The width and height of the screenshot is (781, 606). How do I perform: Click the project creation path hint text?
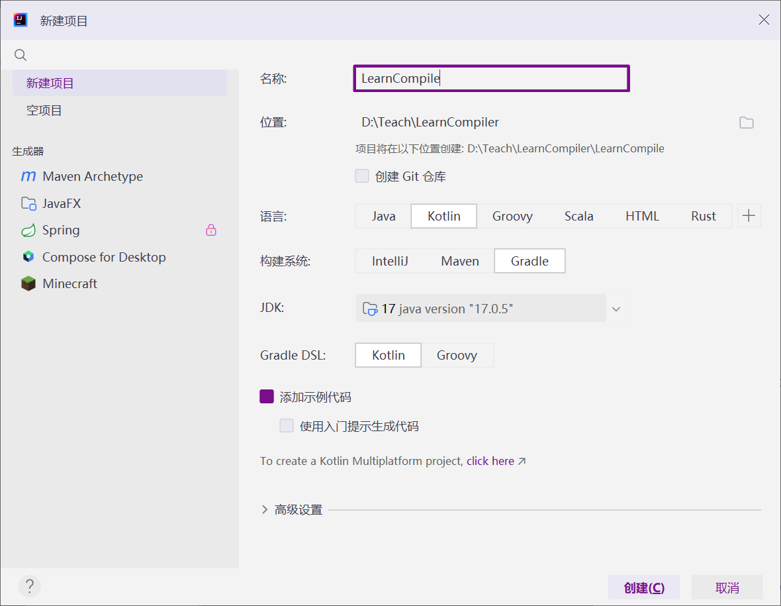click(x=510, y=148)
